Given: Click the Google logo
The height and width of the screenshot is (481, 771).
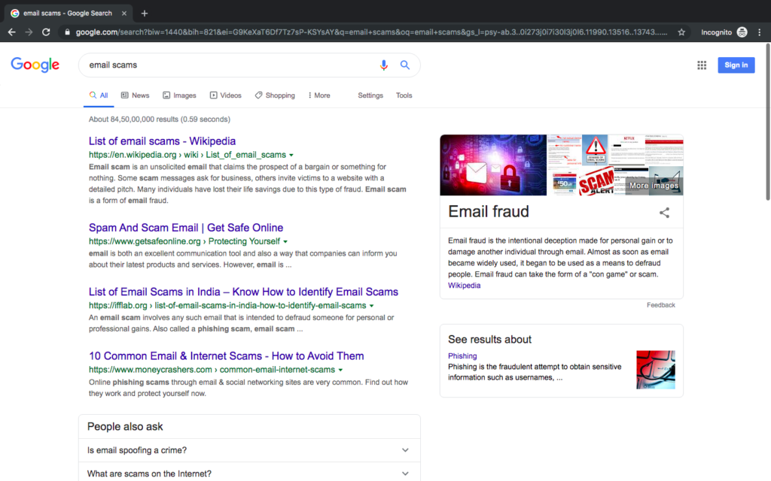Looking at the screenshot, I should click(35, 65).
